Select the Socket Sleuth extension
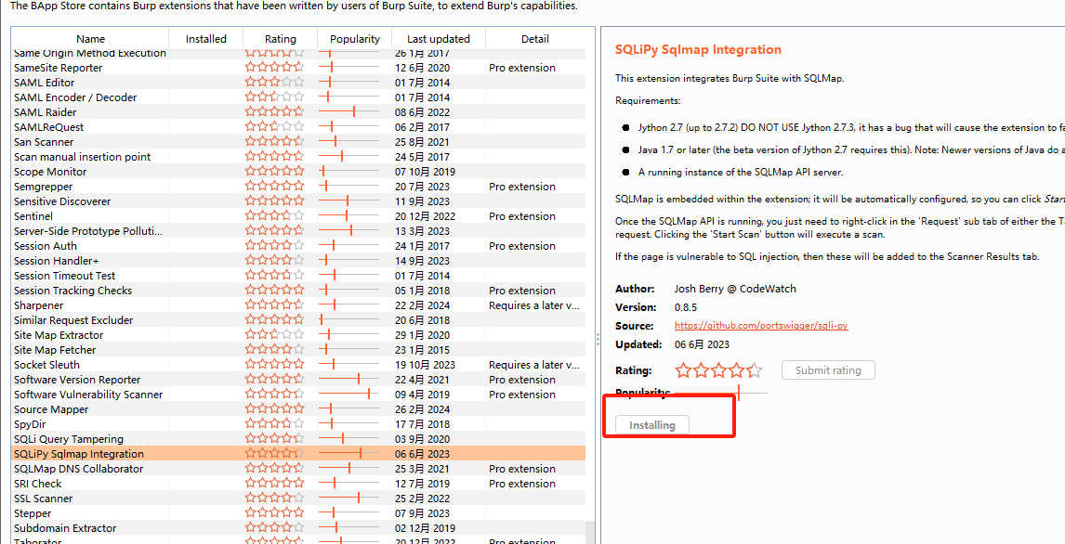1065x544 pixels. click(x=299, y=365)
